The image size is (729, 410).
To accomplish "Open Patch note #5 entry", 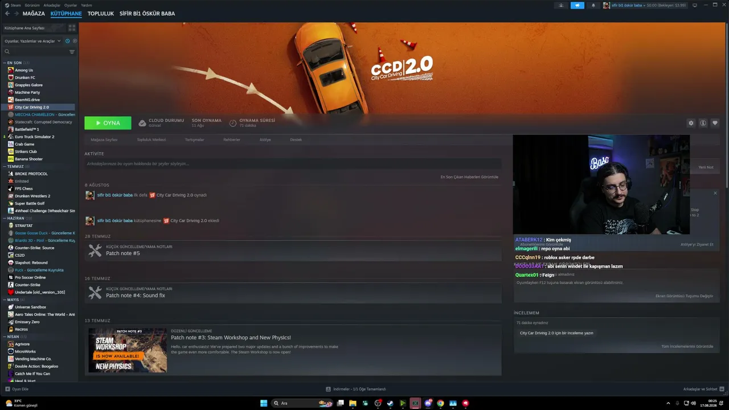I will [293, 251].
